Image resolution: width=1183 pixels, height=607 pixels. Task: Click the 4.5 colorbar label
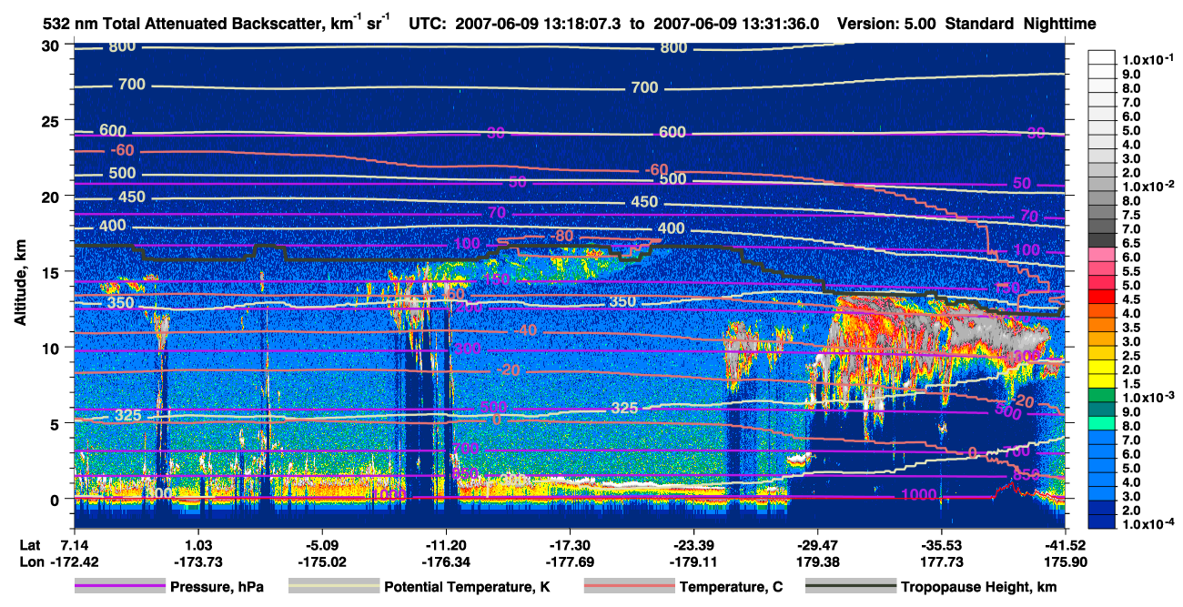point(1131,299)
